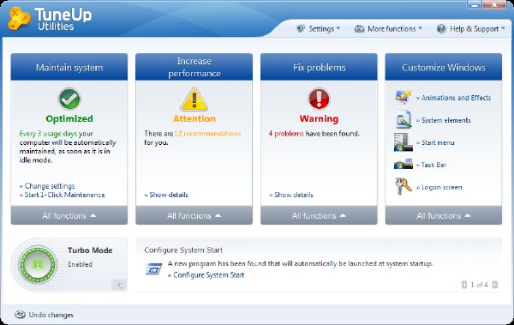The image size is (514, 325).
Task: Click the Start menu customization icon
Action: pyautogui.click(x=403, y=142)
